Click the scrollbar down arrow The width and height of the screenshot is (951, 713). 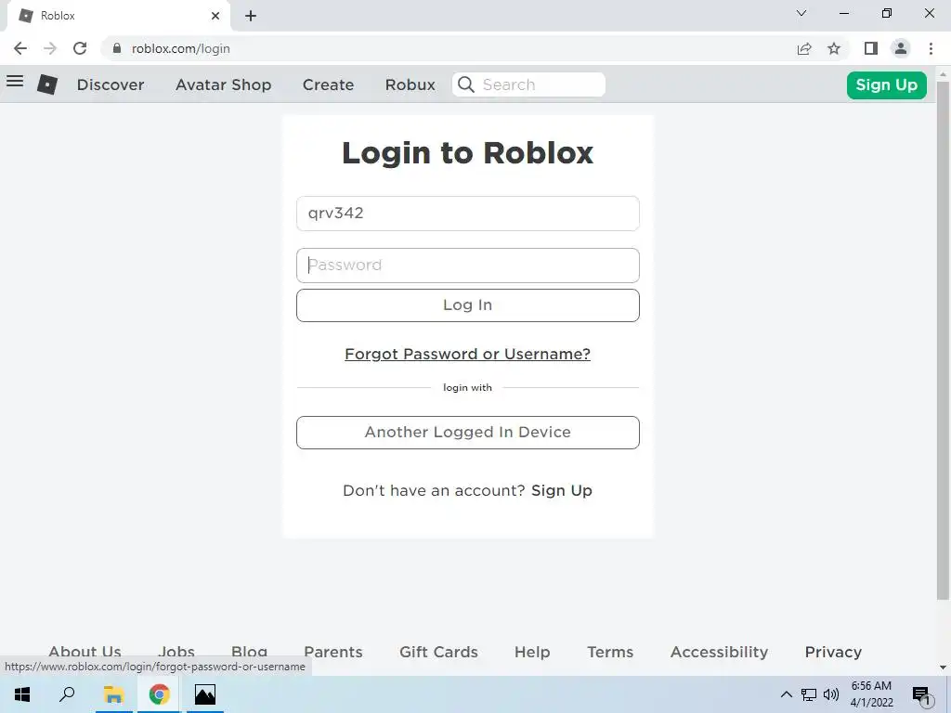pos(944,668)
